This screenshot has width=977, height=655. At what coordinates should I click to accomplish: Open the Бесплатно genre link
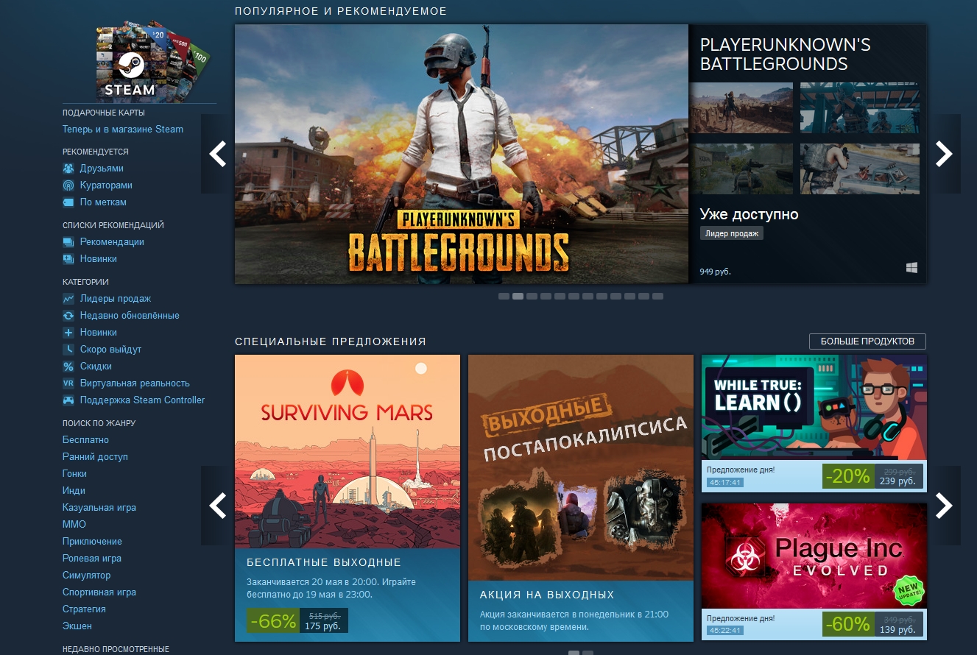coord(85,440)
